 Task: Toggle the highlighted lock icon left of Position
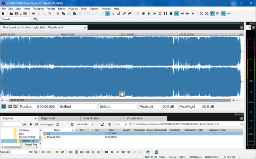pyautogui.click(x=4, y=107)
